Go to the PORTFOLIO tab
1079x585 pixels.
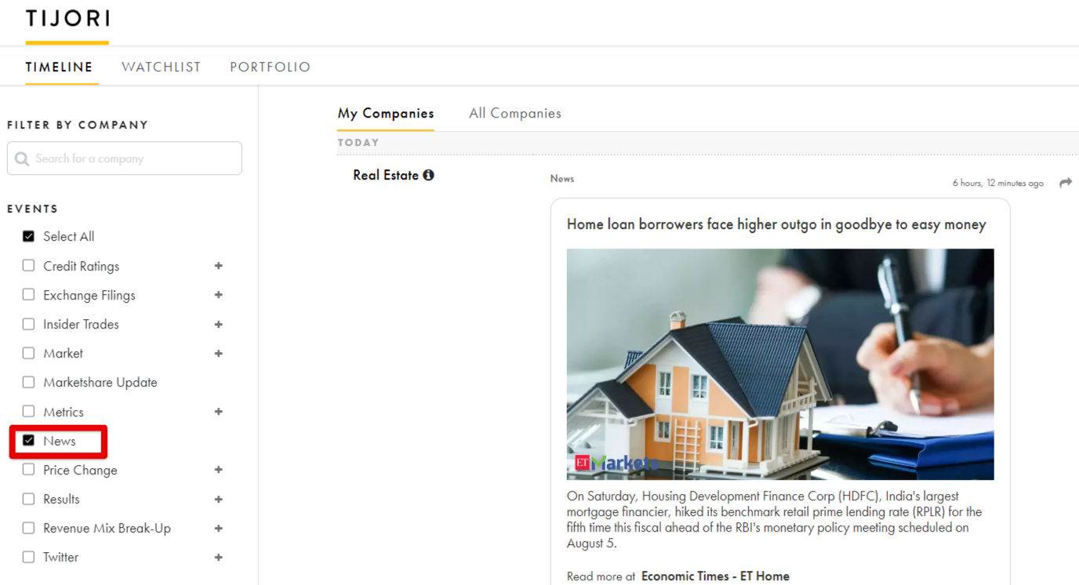pyautogui.click(x=270, y=67)
